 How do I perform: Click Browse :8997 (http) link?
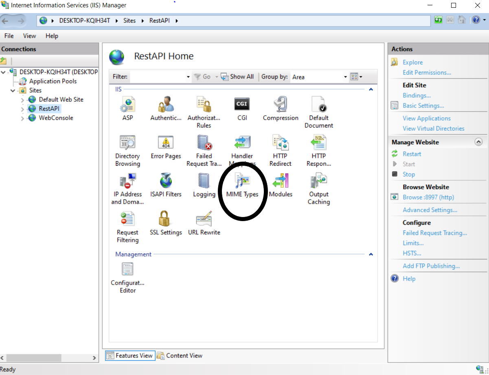[428, 197]
